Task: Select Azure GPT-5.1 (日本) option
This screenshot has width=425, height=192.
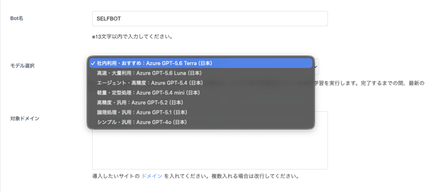Action: pos(201,112)
